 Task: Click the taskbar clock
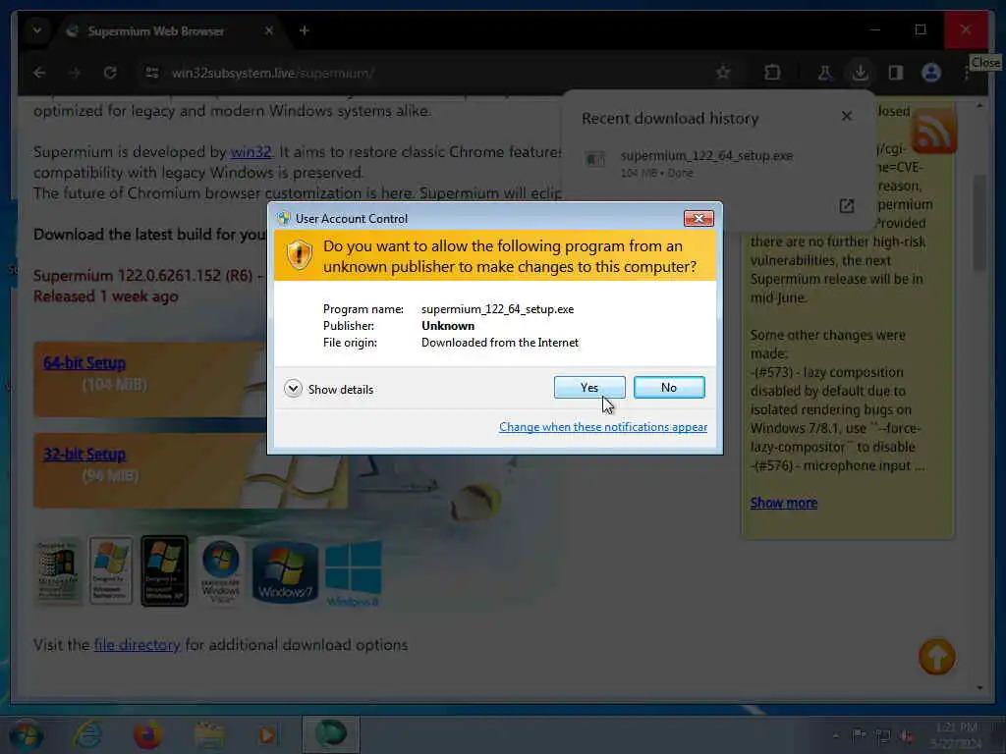[x=956, y=735]
